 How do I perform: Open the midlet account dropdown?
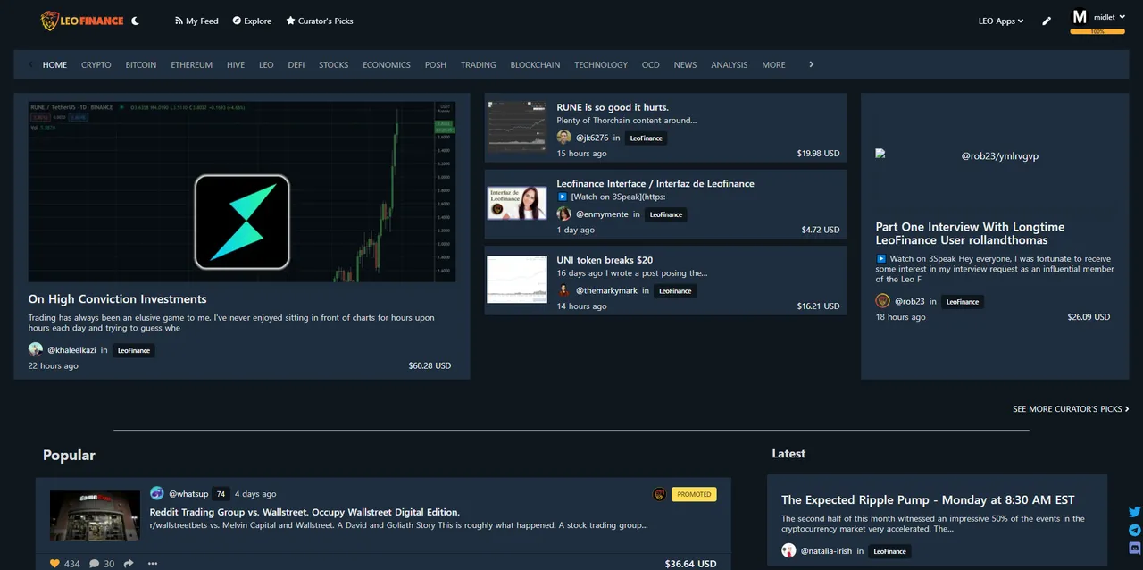coord(1110,17)
